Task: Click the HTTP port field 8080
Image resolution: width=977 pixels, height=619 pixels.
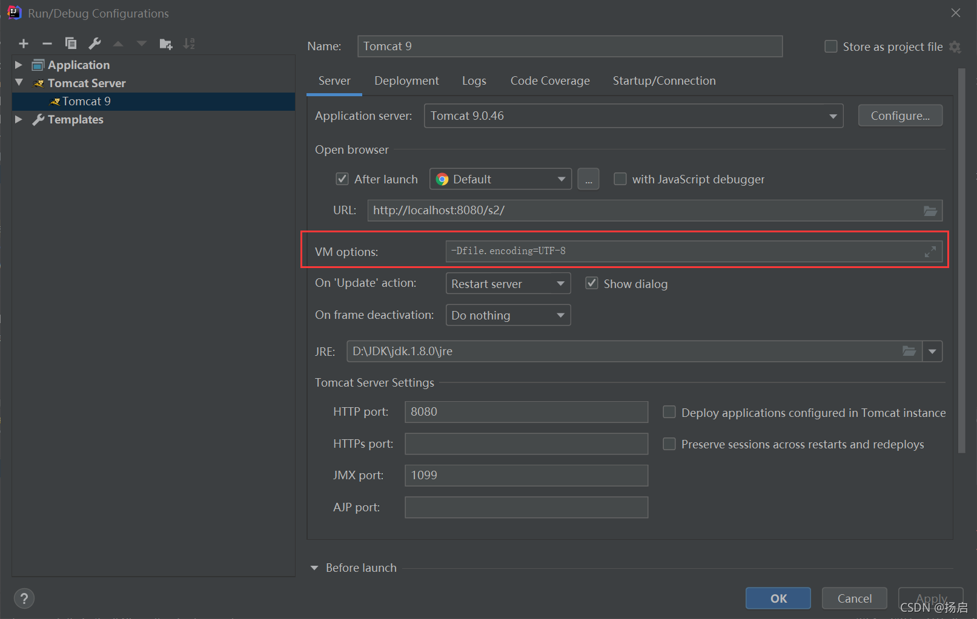Action: 526,412
